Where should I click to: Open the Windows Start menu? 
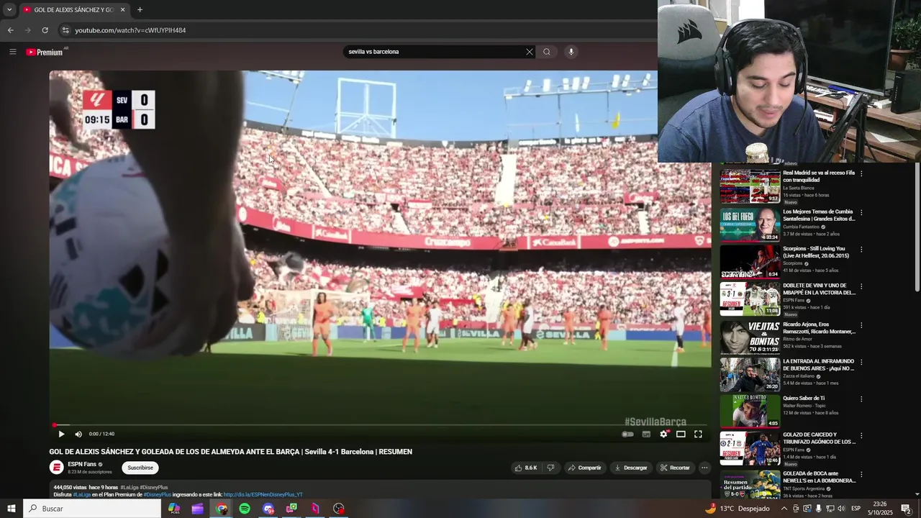12,509
